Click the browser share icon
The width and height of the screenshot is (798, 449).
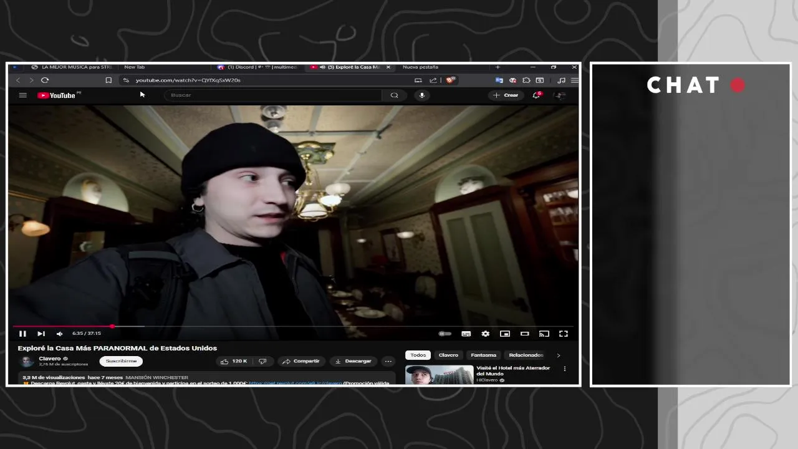click(433, 80)
